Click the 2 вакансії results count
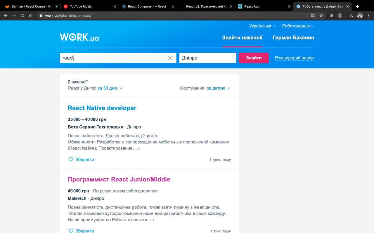This screenshot has height=233, width=374. click(78, 82)
